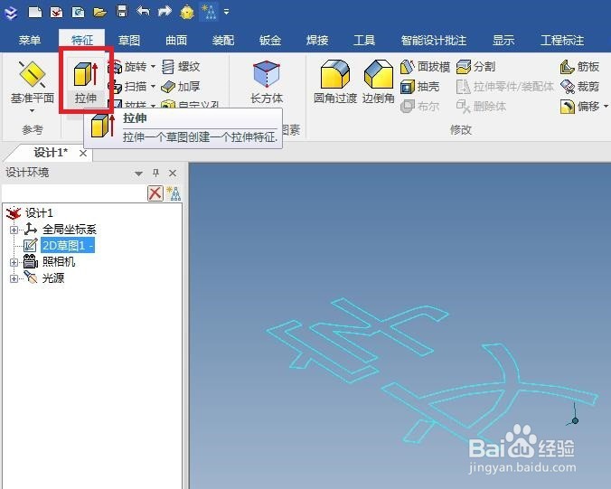The width and height of the screenshot is (611, 489).
Task: Select the 光源 tree item
Action: pyautogui.click(x=53, y=277)
